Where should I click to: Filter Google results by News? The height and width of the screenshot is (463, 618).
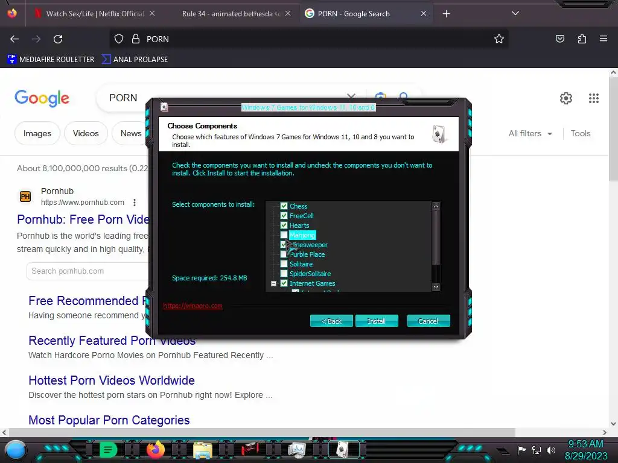tap(130, 133)
